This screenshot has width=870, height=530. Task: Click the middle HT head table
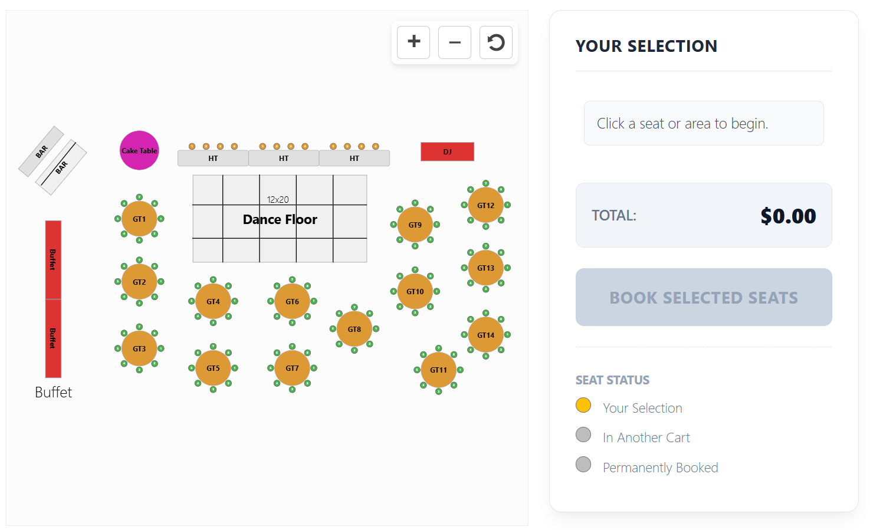click(284, 159)
